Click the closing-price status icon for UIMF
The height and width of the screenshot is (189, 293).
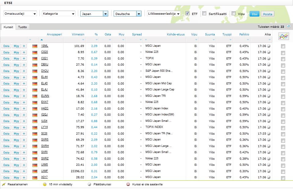point(269,171)
